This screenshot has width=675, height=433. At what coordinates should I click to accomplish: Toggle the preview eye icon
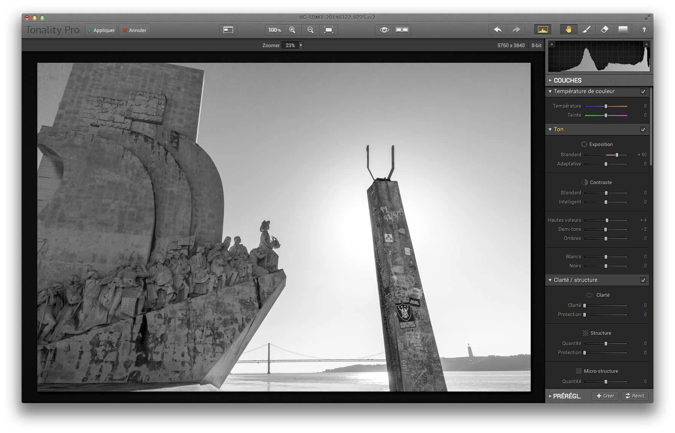click(x=384, y=30)
